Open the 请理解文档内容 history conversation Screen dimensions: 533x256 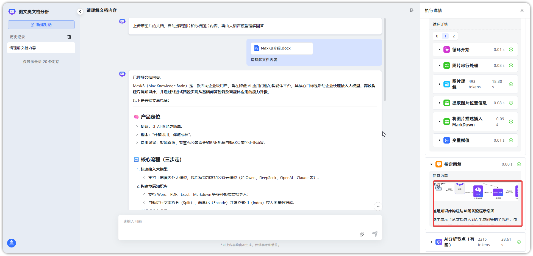pos(41,48)
